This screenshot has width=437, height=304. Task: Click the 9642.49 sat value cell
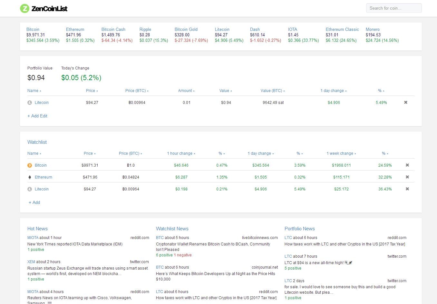pyautogui.click(x=273, y=103)
